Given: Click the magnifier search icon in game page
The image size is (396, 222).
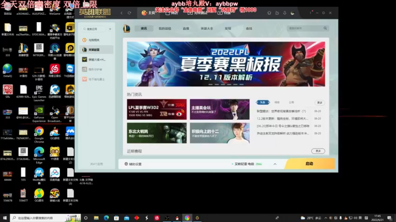Looking at the screenshot, I should click(325, 29).
